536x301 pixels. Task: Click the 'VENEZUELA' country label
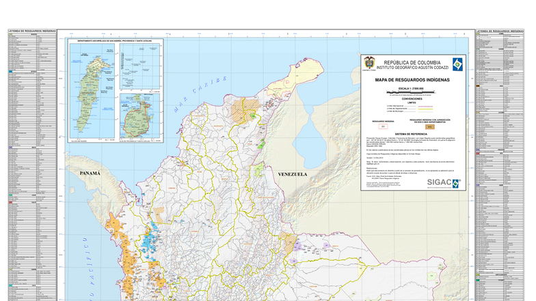pos(293,175)
